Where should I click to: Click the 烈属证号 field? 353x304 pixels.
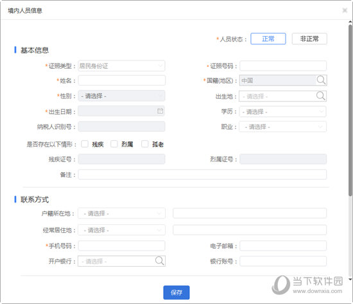click(x=283, y=159)
